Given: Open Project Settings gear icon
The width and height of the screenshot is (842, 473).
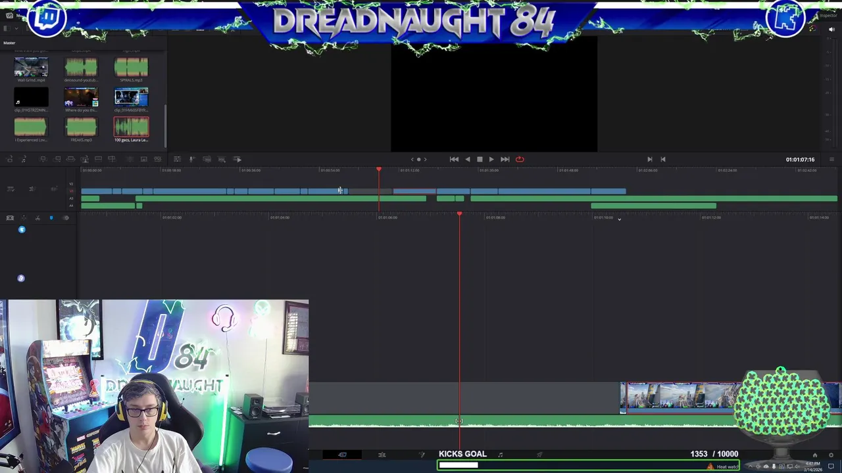Looking at the screenshot, I should point(831,455).
